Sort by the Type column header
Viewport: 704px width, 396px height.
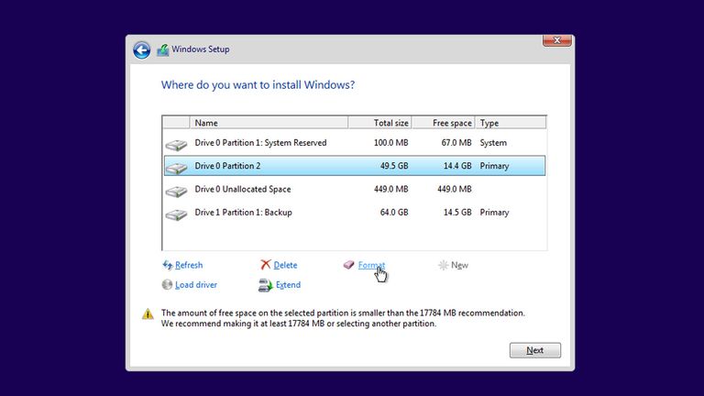tap(511, 123)
